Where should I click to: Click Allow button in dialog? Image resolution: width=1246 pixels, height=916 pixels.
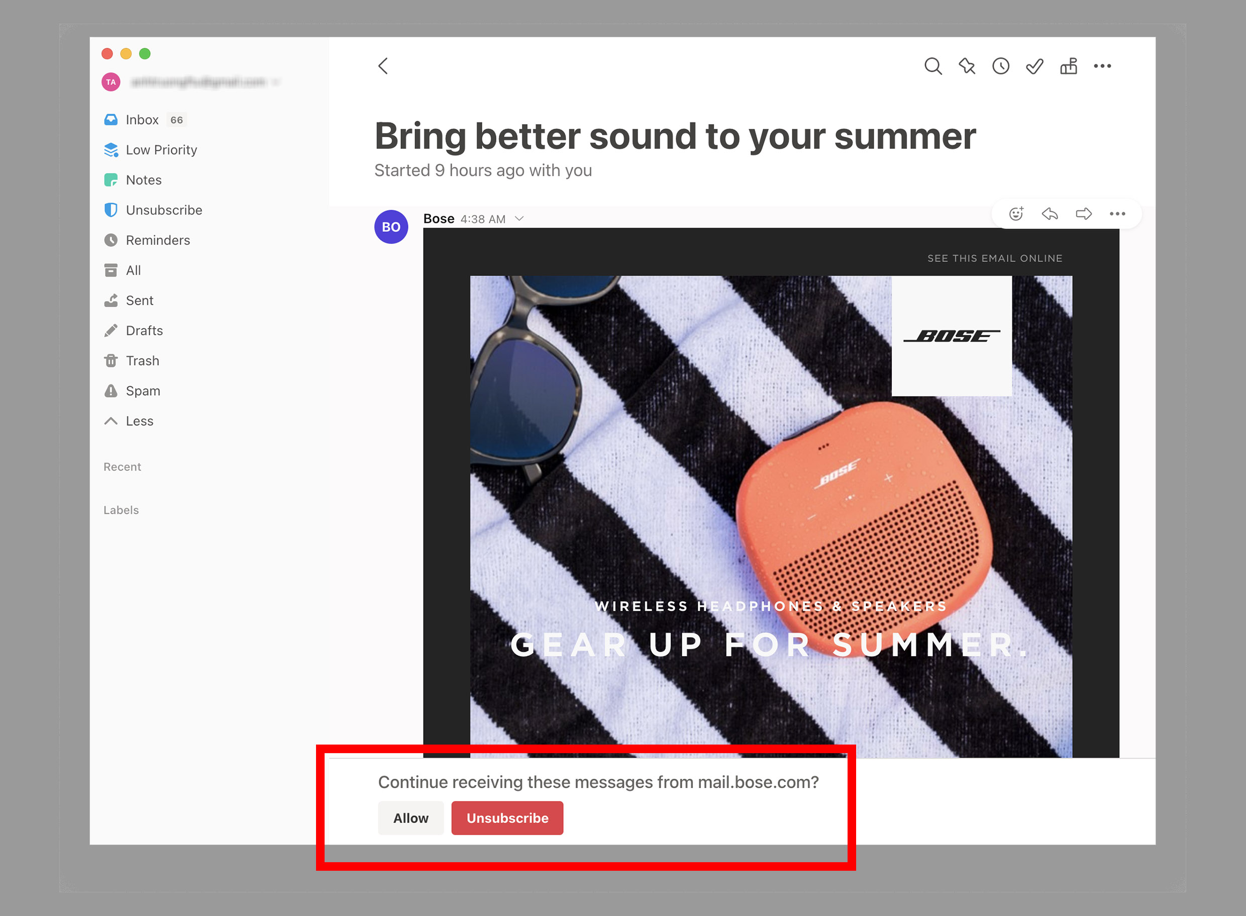tap(410, 817)
